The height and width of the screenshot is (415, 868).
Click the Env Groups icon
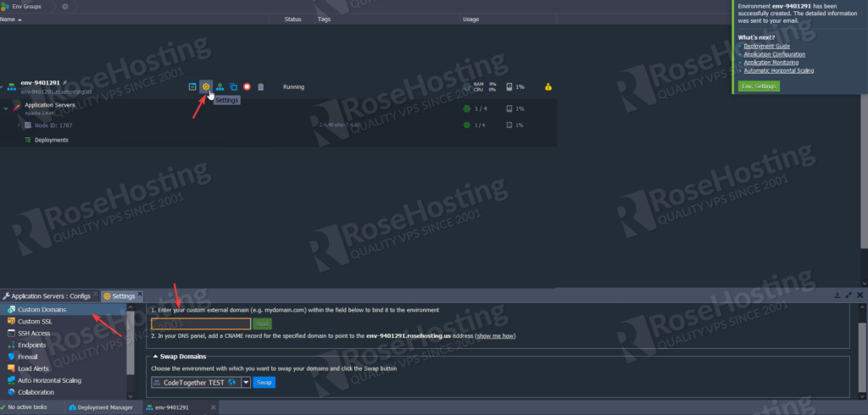tap(5, 7)
